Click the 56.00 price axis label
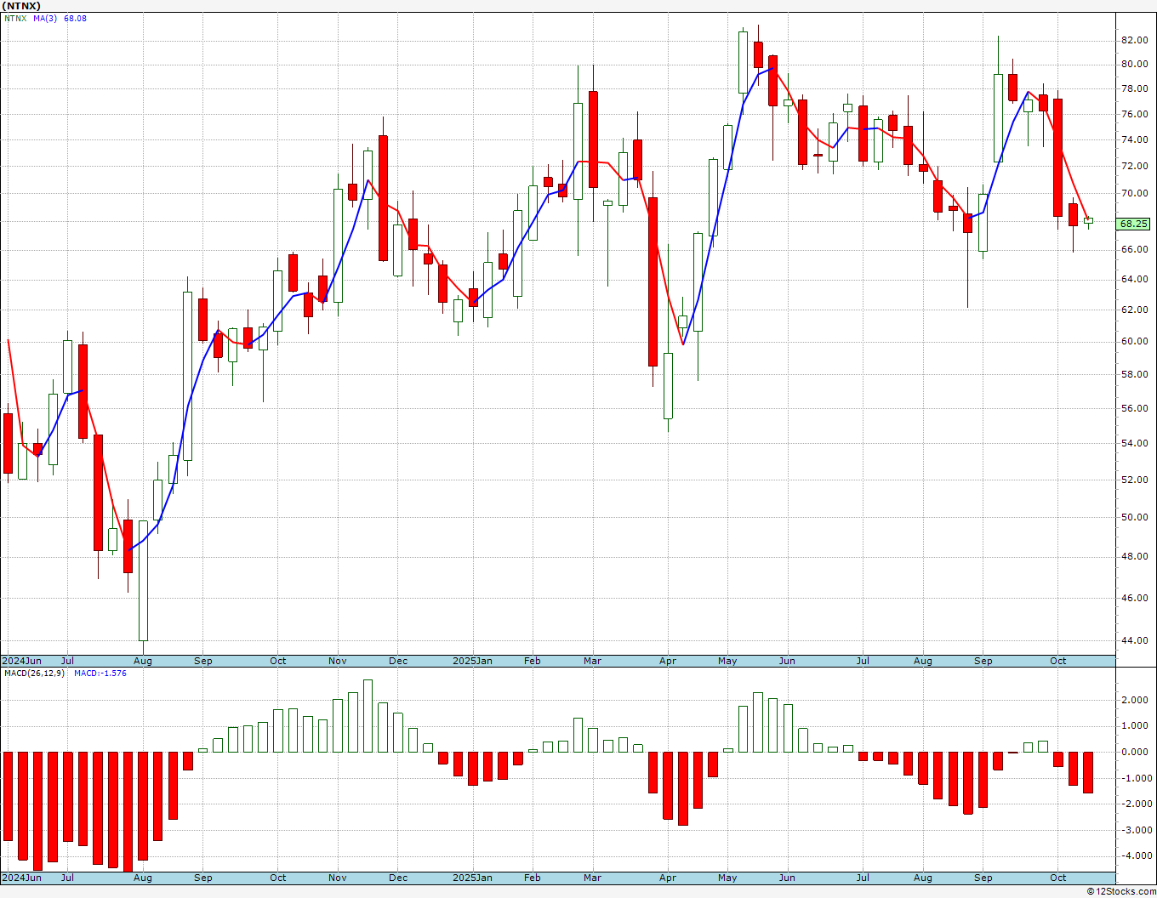 [1135, 408]
